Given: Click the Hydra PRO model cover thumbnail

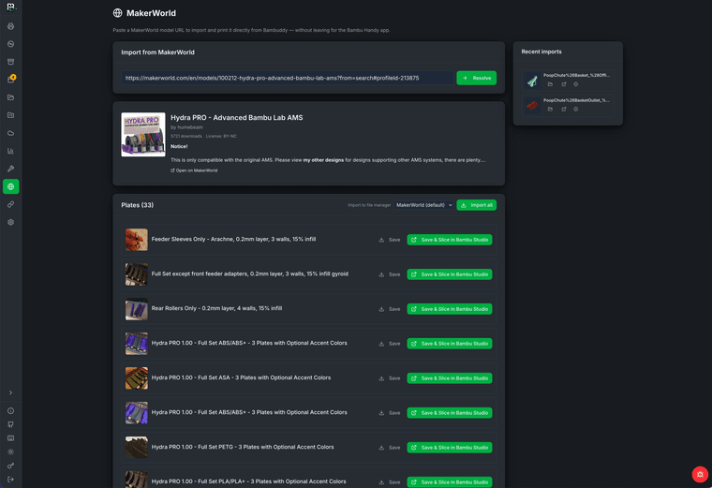Looking at the screenshot, I should [143, 134].
